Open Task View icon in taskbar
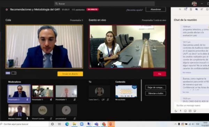 60,124
